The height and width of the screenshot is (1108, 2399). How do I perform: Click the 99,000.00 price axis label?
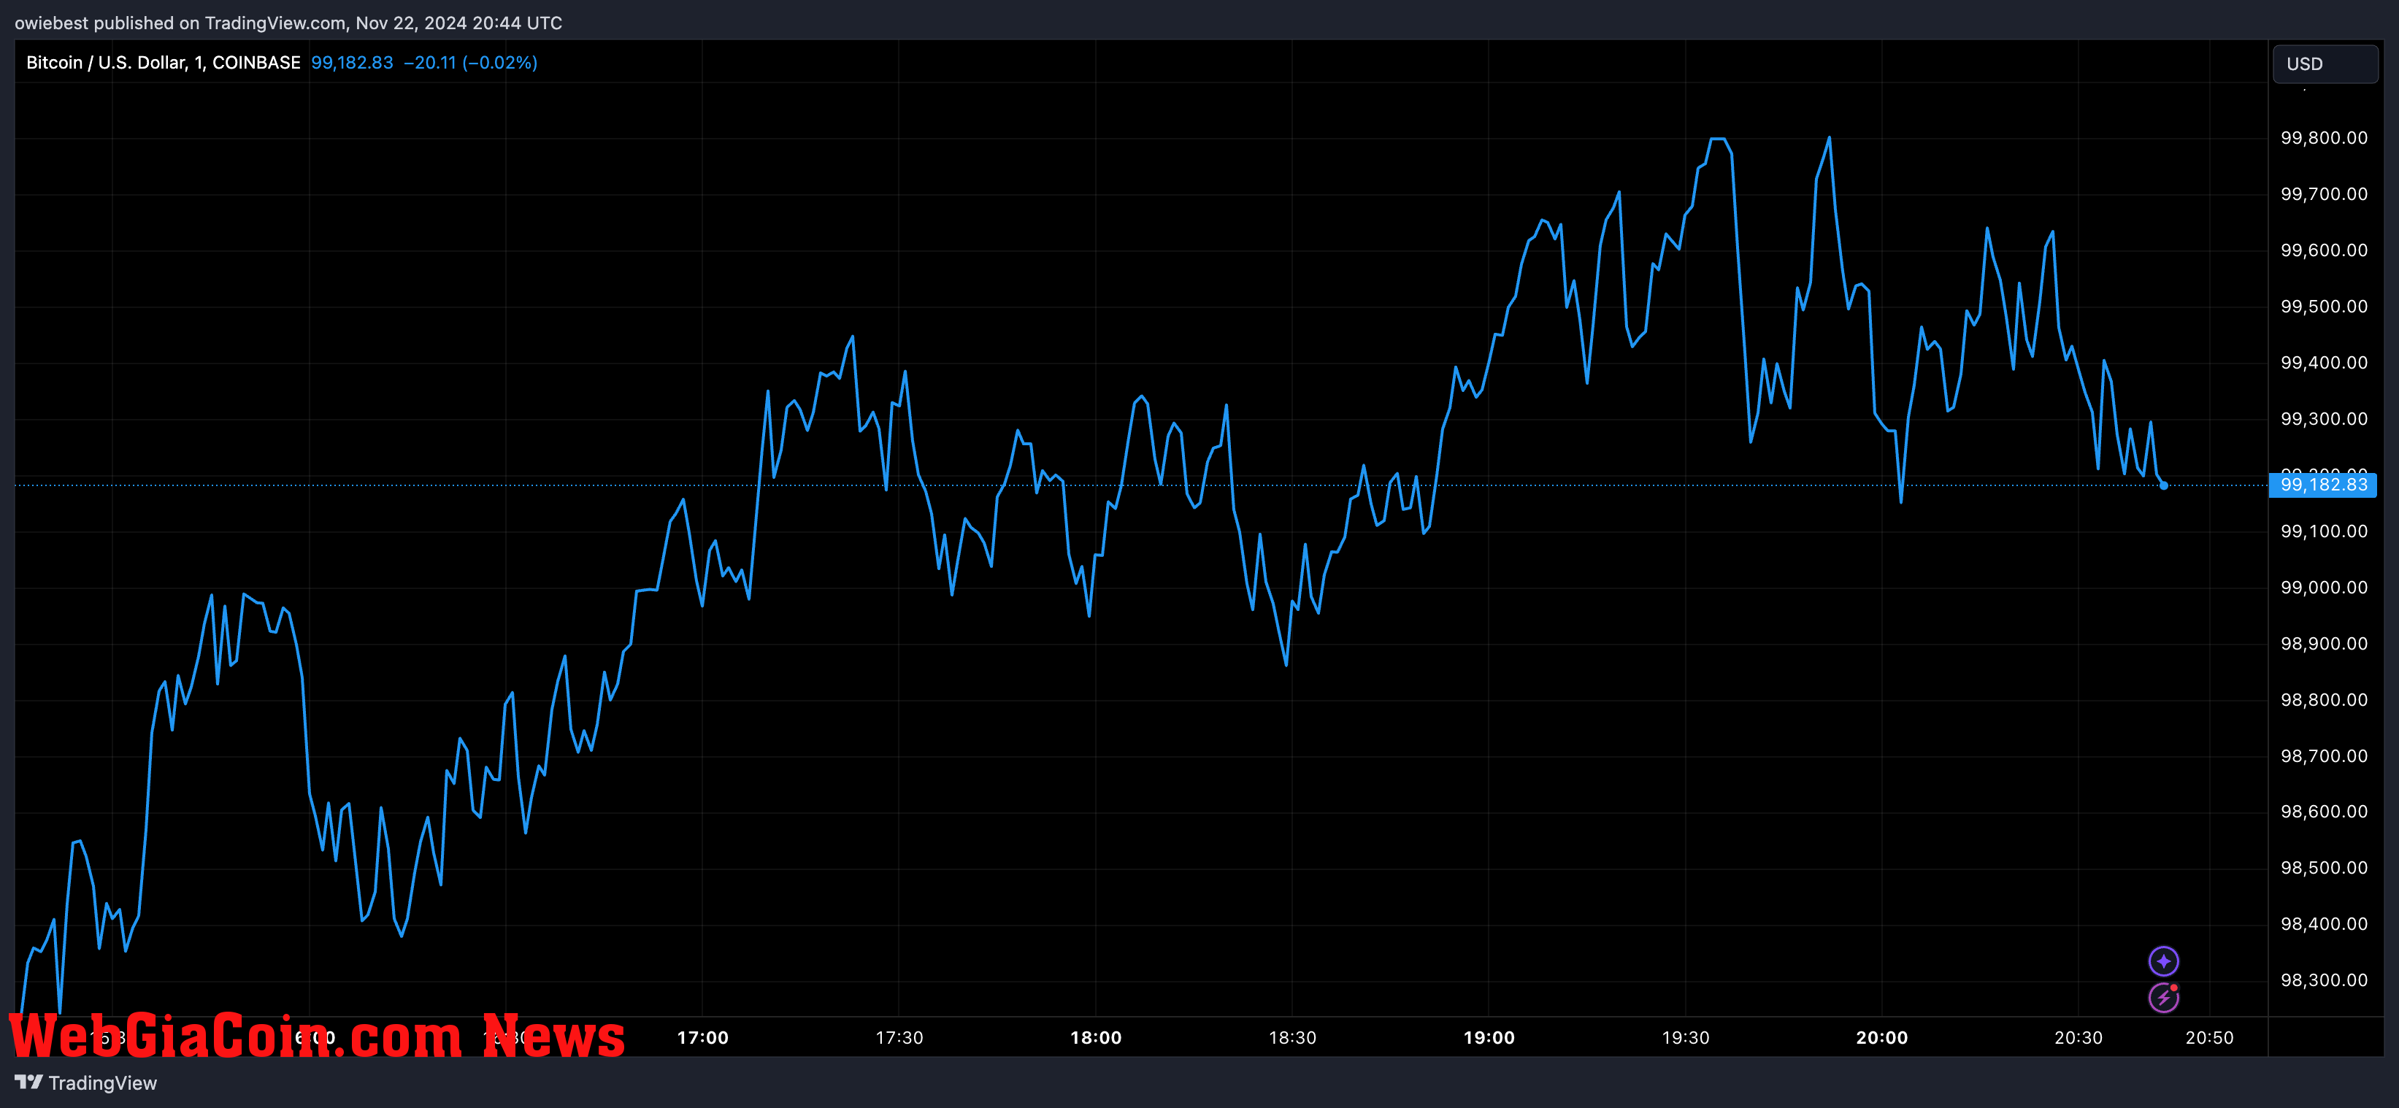point(2324,587)
